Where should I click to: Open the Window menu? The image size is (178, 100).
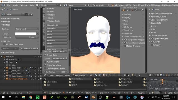coord(24,5)
